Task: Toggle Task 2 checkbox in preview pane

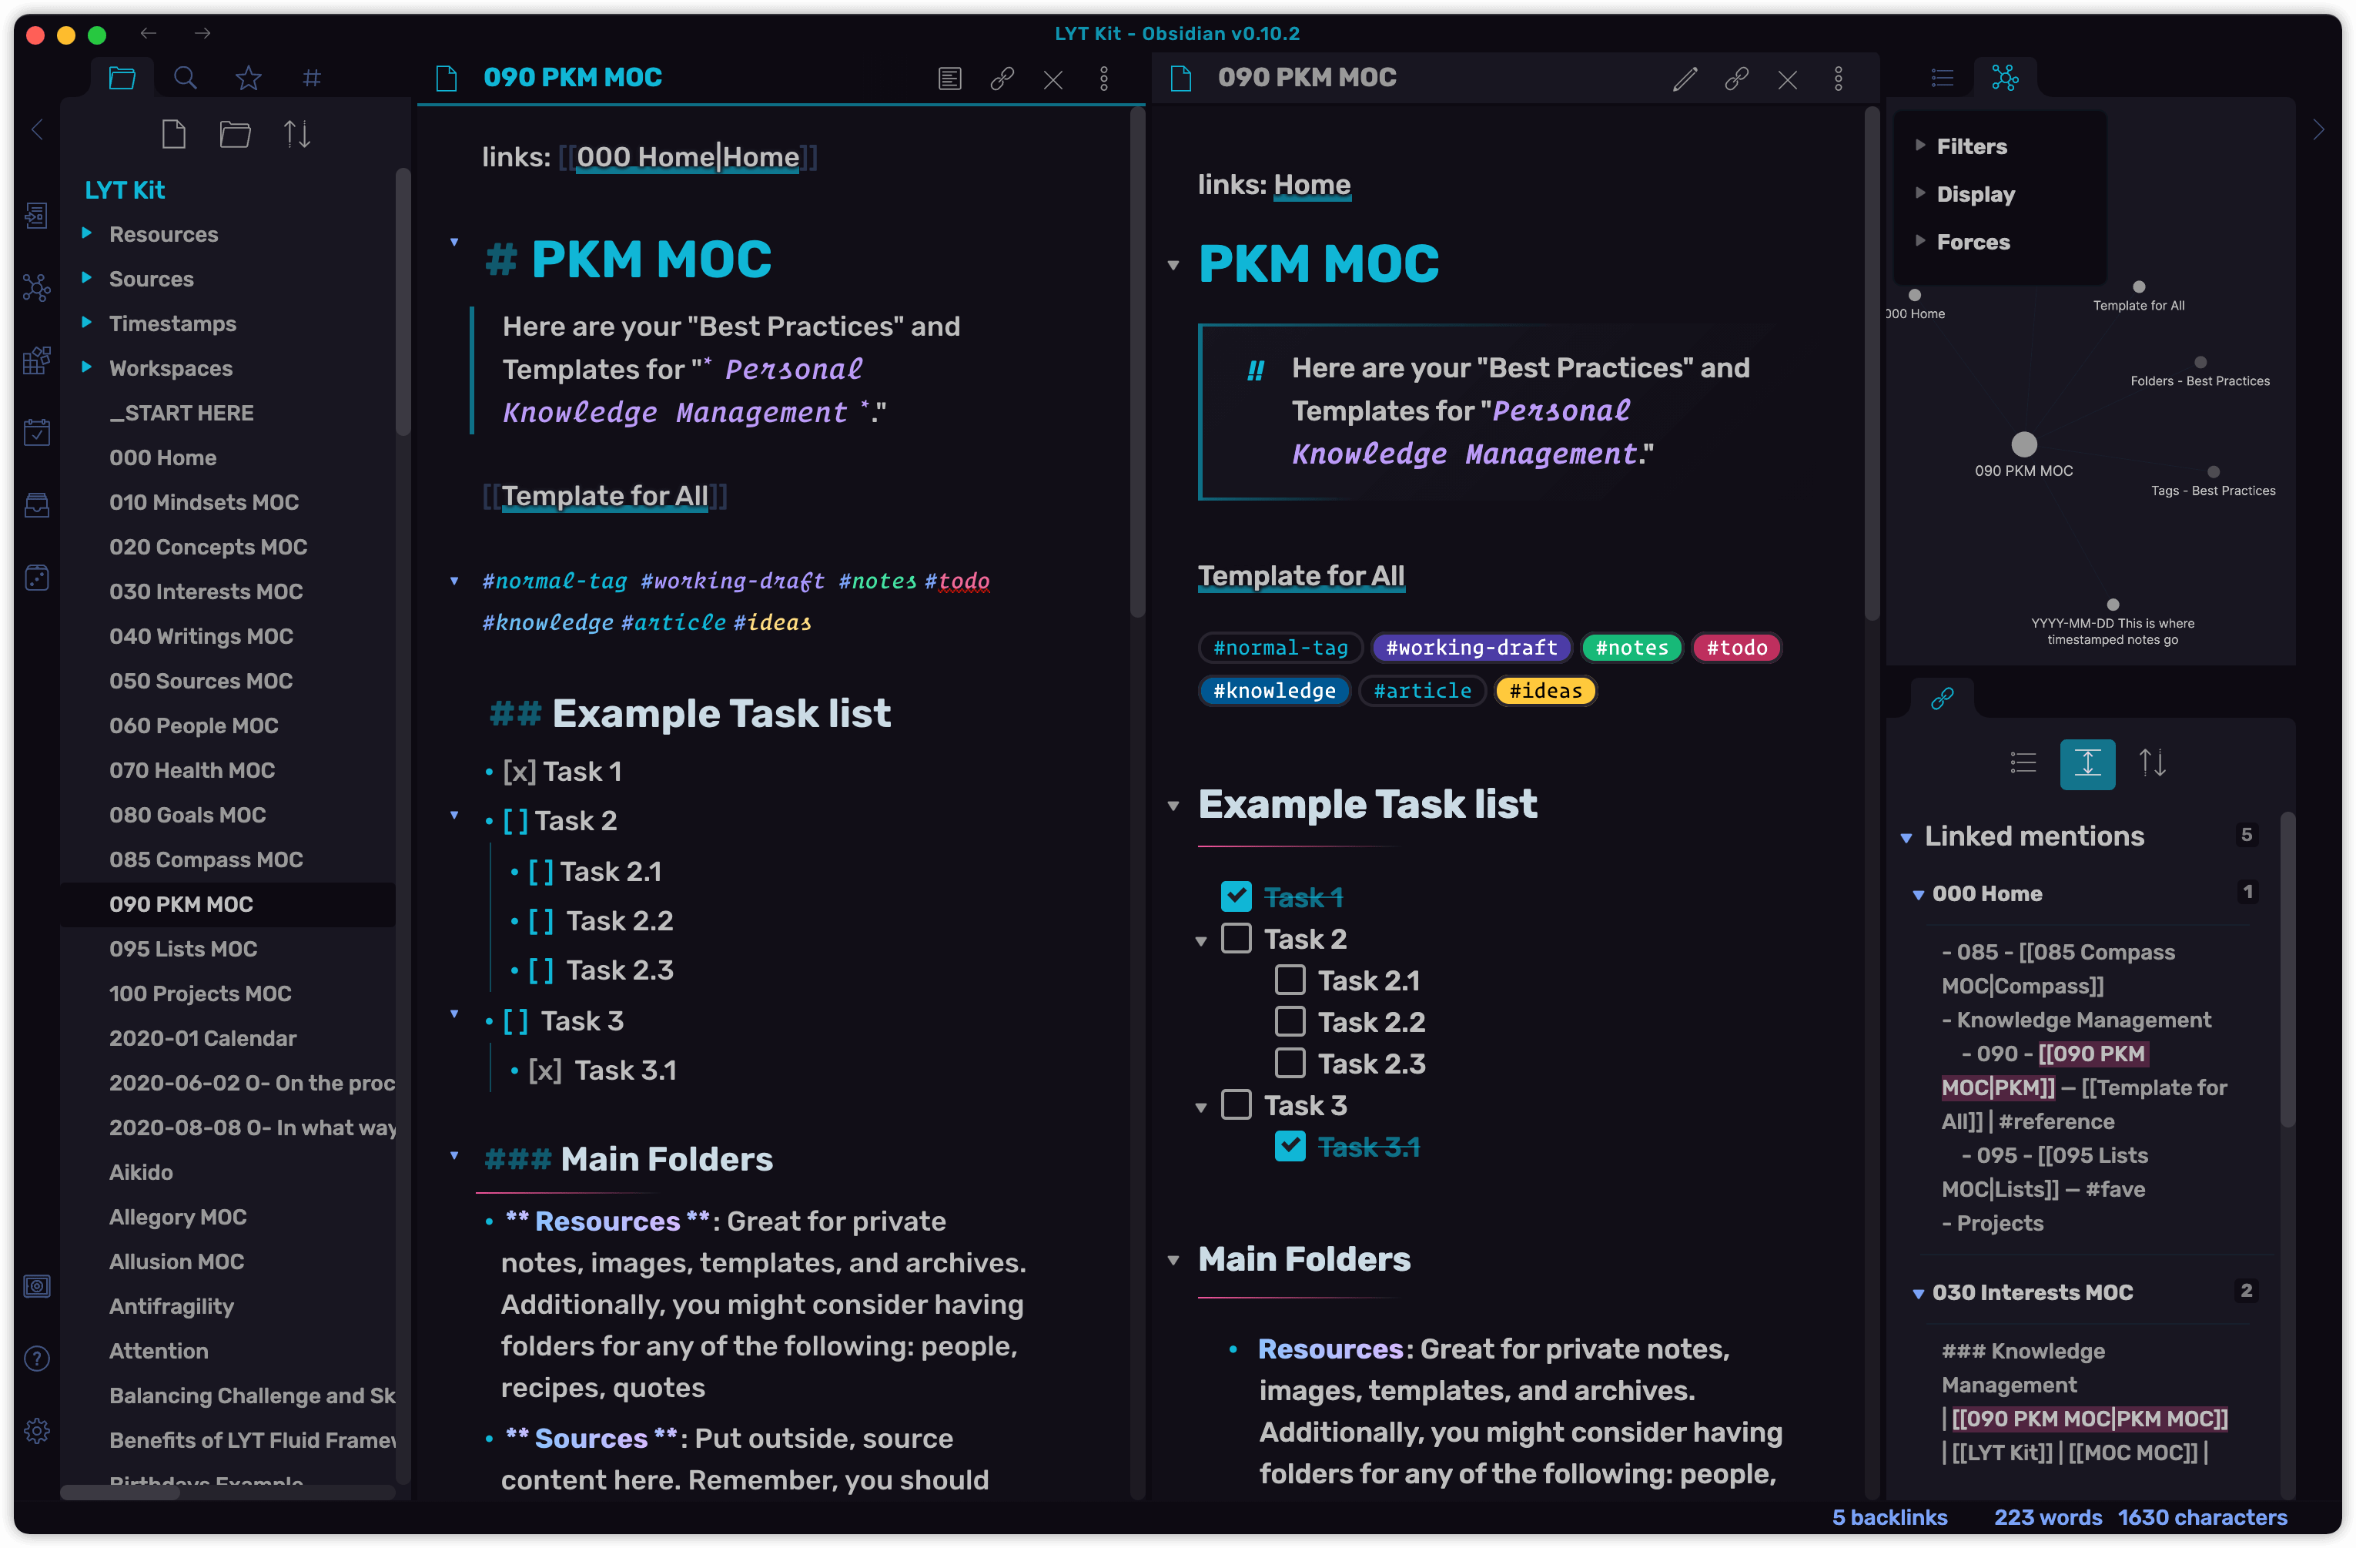Action: coord(1237,938)
